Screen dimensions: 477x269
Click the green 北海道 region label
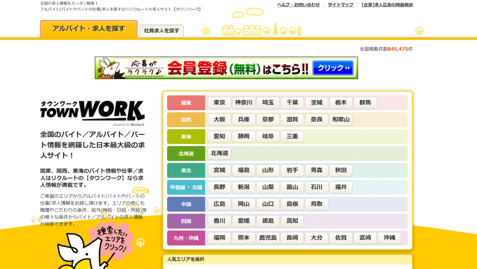pos(186,154)
